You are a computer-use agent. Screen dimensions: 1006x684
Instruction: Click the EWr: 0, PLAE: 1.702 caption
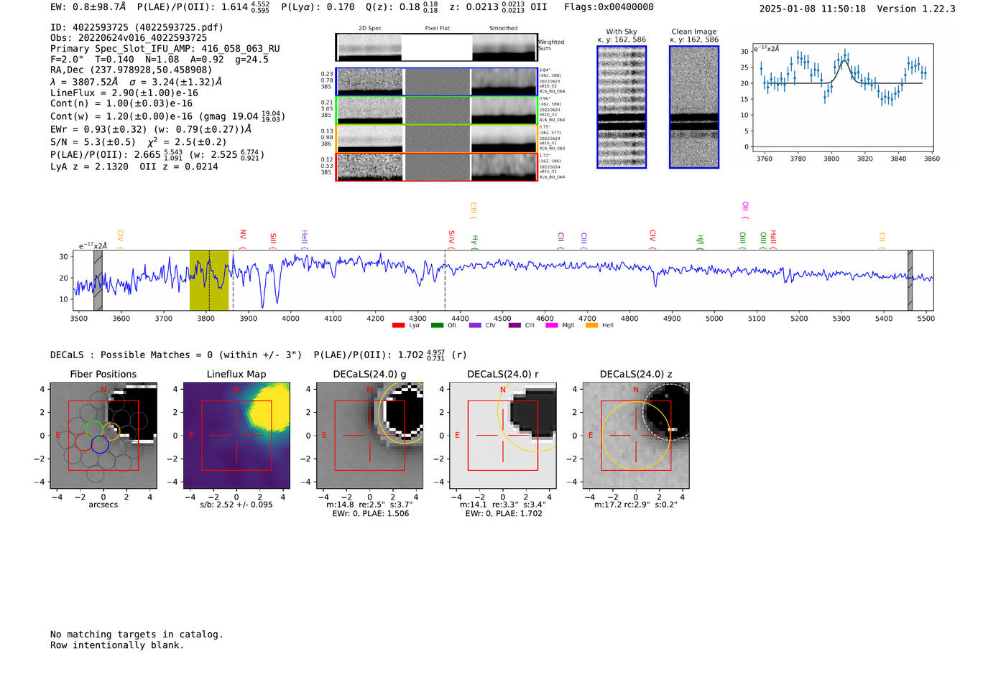pos(504,514)
